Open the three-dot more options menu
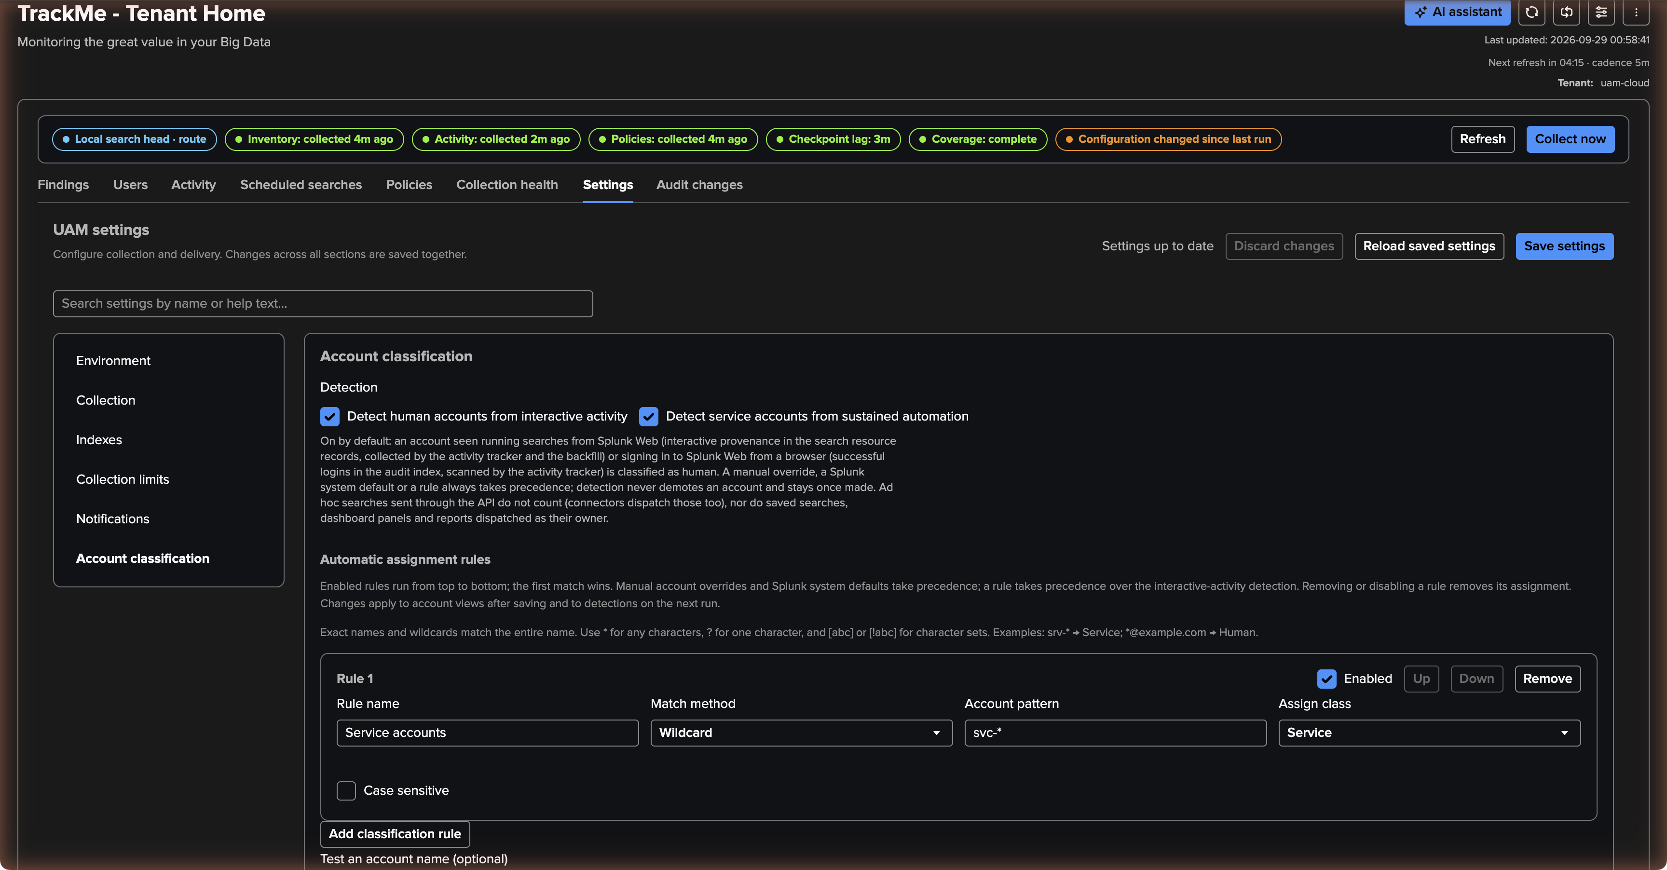This screenshot has height=870, width=1667. [x=1636, y=12]
